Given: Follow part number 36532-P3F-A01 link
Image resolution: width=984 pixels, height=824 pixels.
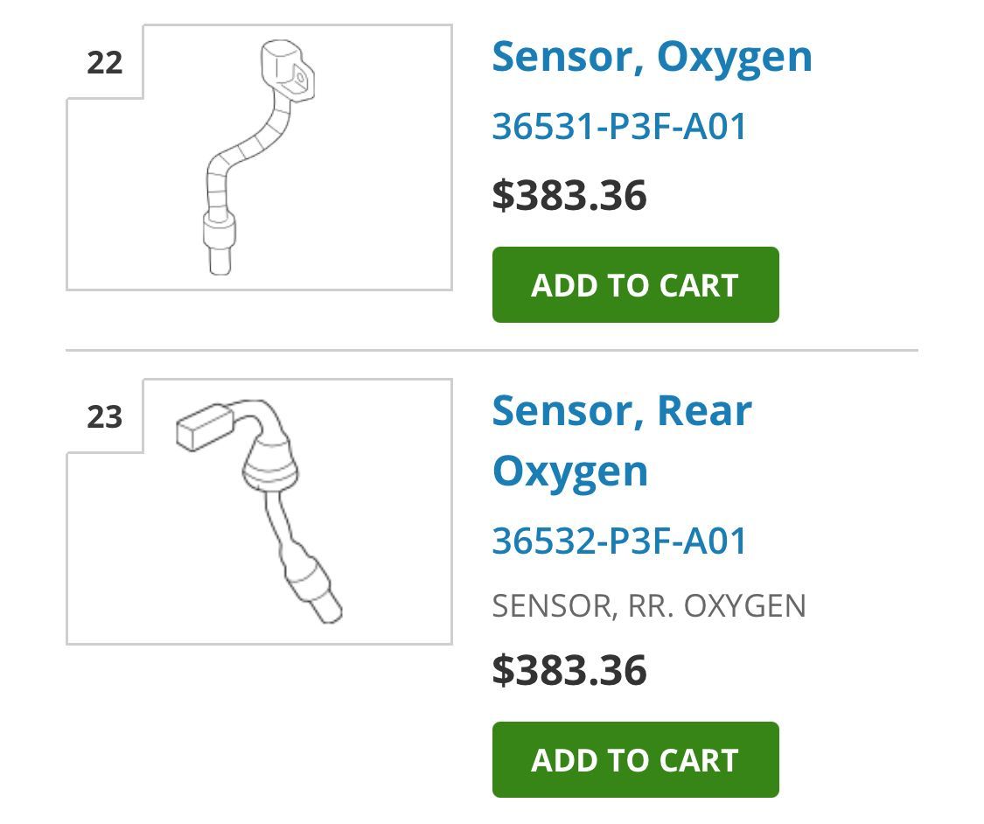Looking at the screenshot, I should (619, 541).
